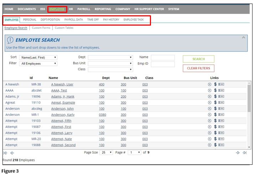The image size is (255, 179).
Task: Click the SEARCH button
Action: [x=199, y=59]
